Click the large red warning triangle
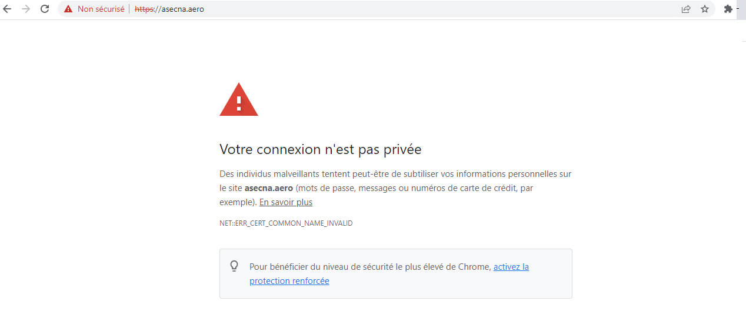746x328 pixels. point(238,101)
